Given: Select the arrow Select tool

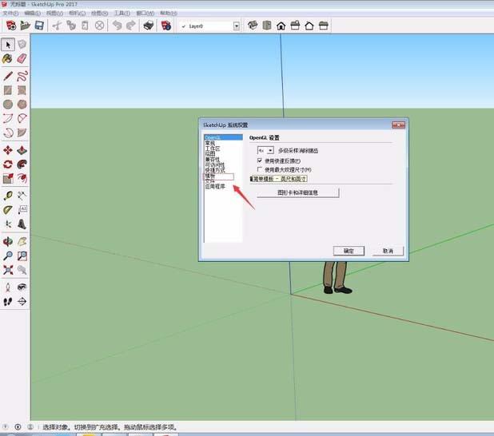Looking at the screenshot, I should [x=8, y=45].
